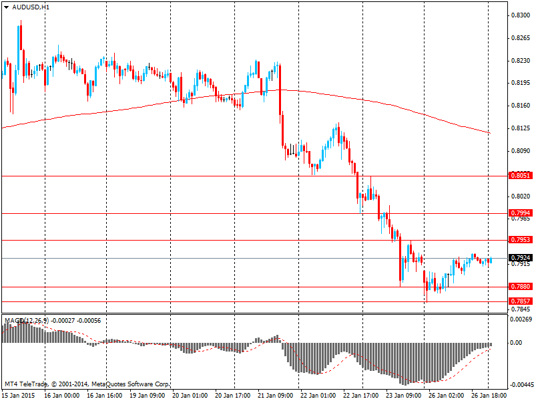Click the MACD value -0.00027

pos(63,321)
